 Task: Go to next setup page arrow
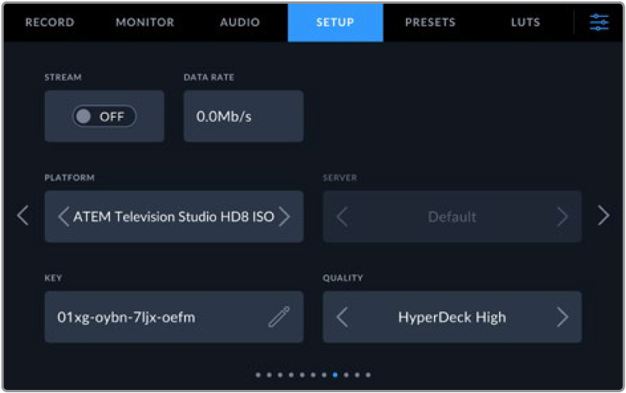604,215
